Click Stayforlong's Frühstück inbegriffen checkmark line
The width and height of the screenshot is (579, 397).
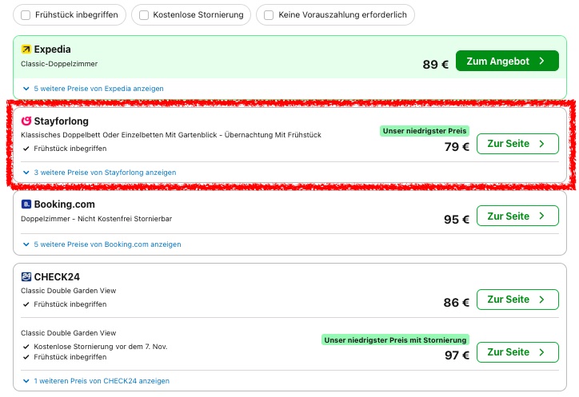65,149
